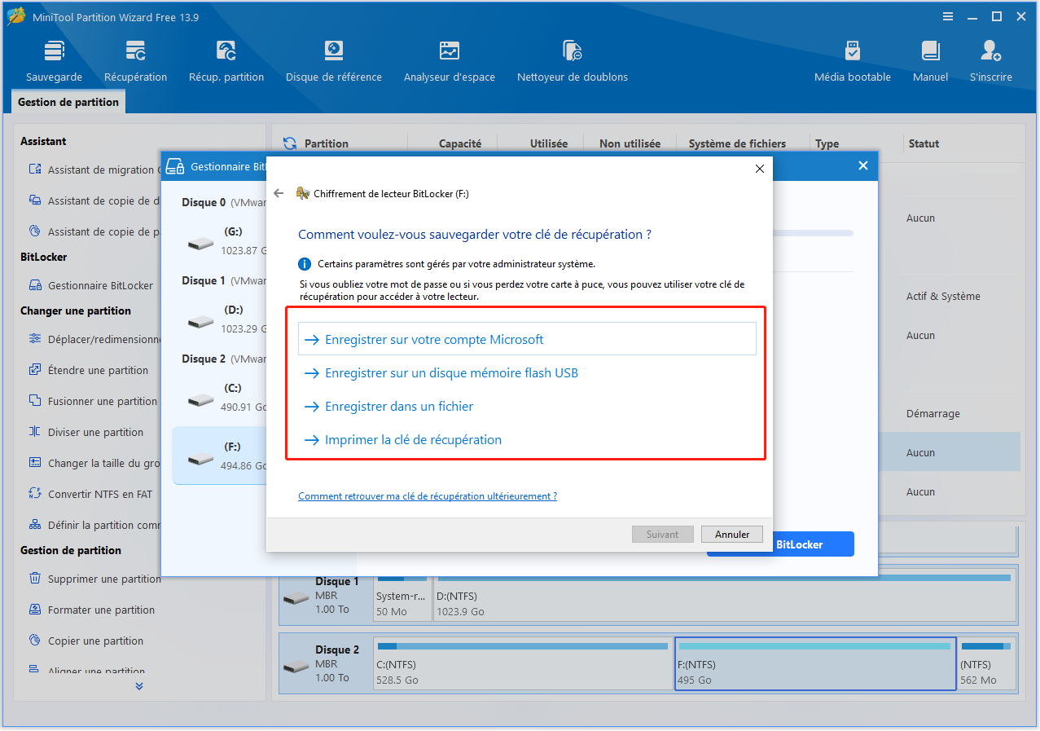Viewport: 1040px width, 731px height.
Task: Open Analyseur d'espace
Action: 450,61
